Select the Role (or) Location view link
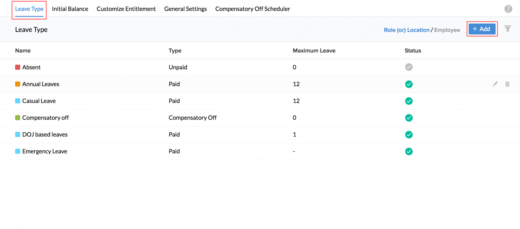Image resolution: width=520 pixels, height=229 pixels. tap(407, 30)
